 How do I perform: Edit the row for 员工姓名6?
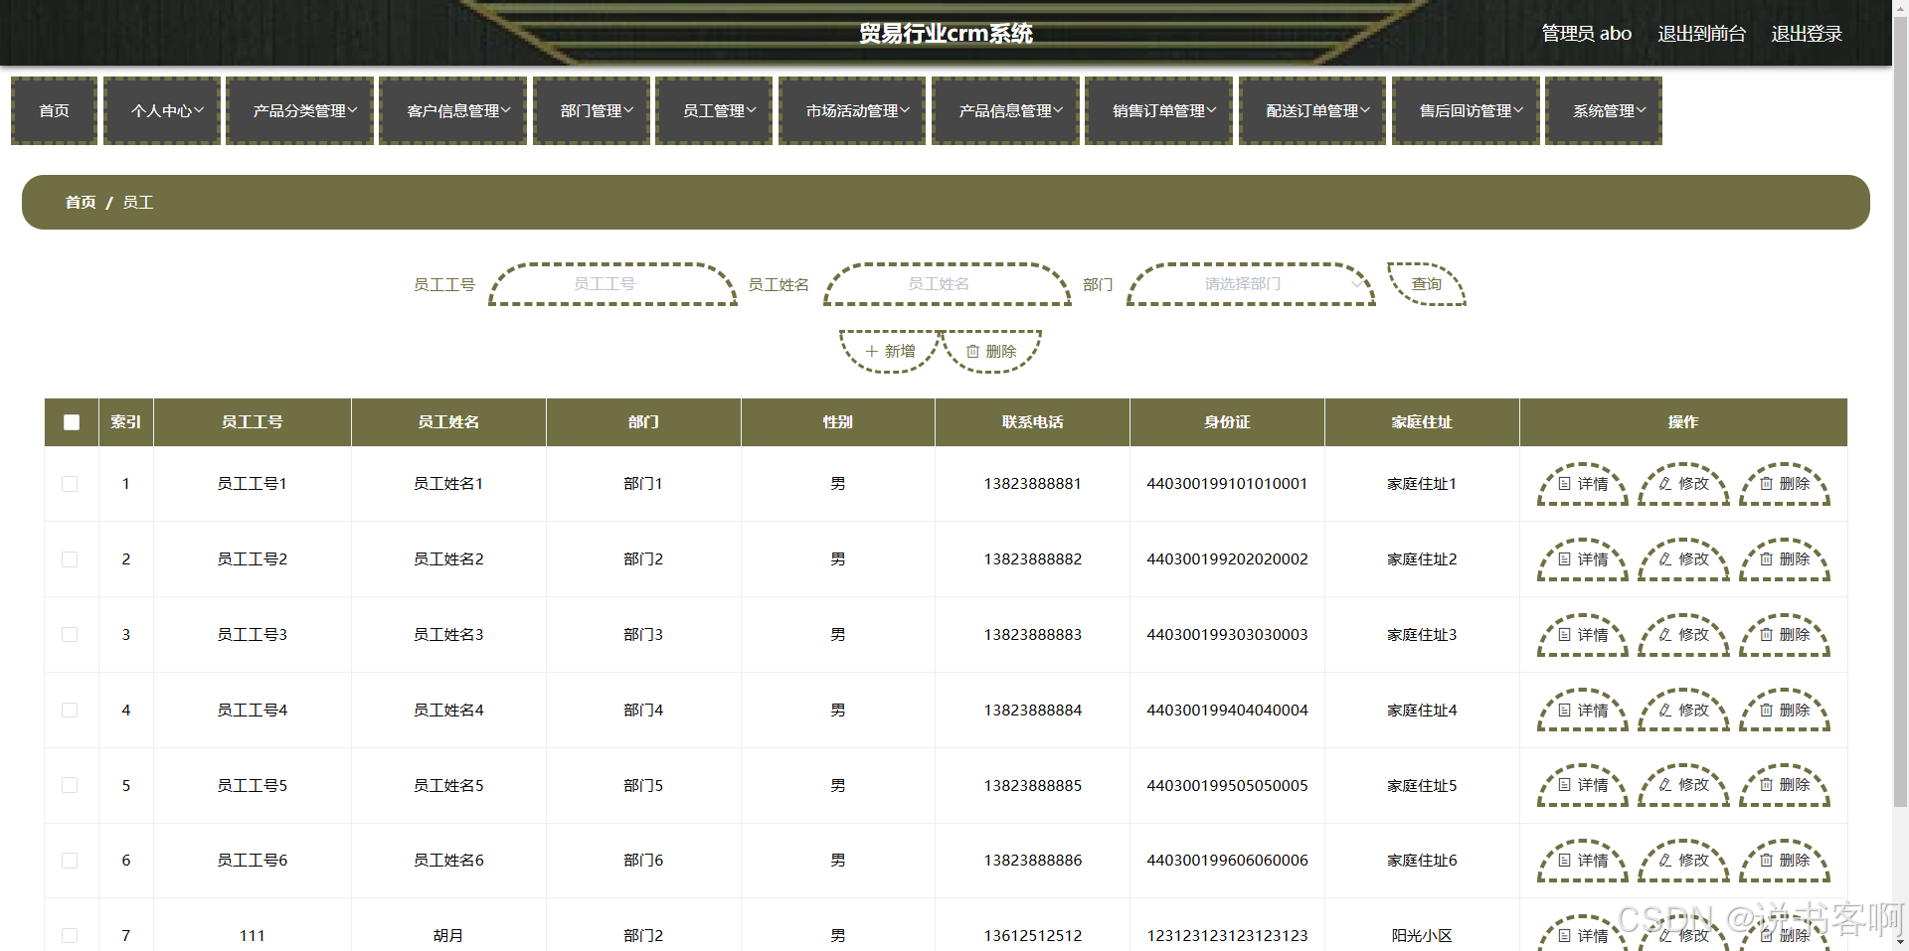(x=1683, y=861)
